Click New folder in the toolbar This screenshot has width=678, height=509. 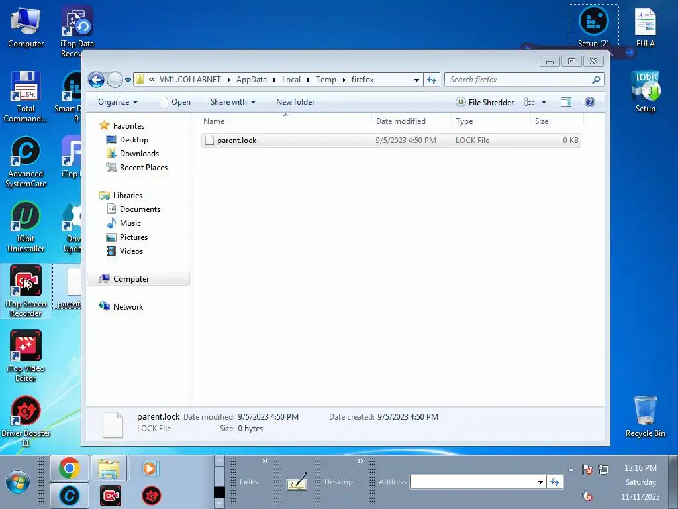coord(295,102)
